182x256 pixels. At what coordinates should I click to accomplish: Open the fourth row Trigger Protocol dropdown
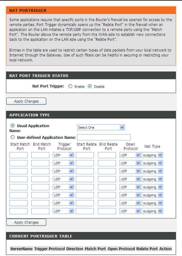[x=64, y=179]
